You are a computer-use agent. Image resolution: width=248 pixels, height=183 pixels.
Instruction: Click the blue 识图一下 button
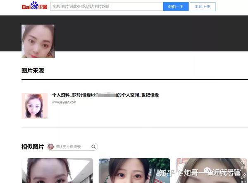176,7
